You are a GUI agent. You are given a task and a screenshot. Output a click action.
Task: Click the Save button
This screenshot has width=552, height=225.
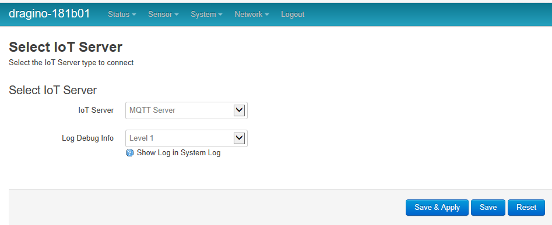[x=488, y=208]
